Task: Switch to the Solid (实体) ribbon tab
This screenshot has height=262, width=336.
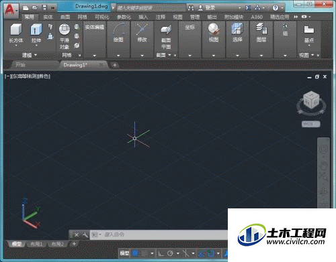Action: (x=48, y=17)
